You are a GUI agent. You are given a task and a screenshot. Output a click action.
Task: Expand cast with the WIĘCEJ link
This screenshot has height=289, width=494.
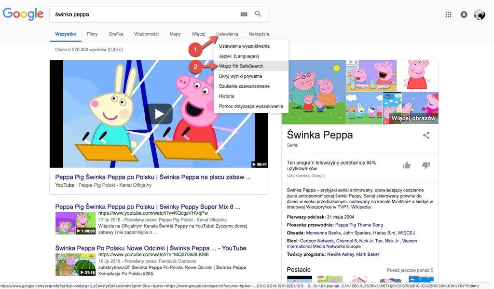[x=406, y=233]
